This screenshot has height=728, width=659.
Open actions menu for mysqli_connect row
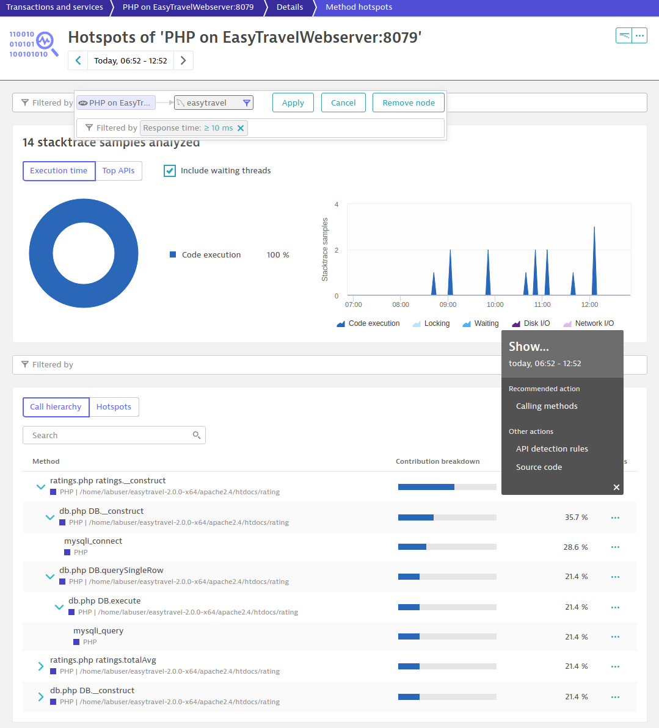pyautogui.click(x=615, y=547)
